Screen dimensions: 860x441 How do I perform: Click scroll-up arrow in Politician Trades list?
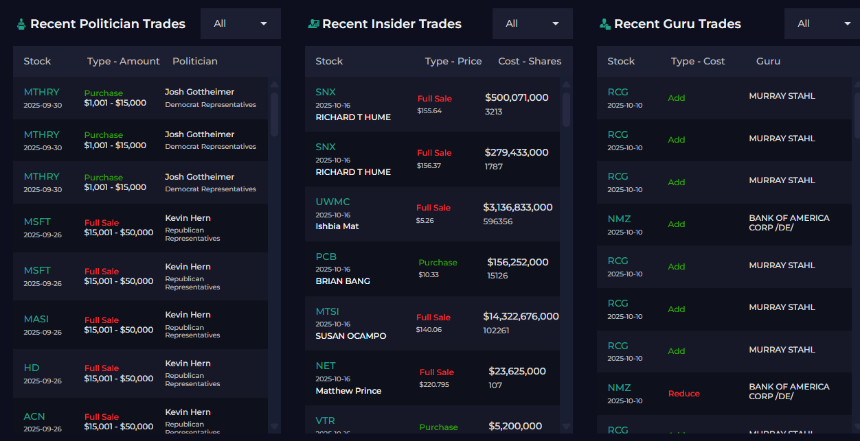click(x=275, y=85)
